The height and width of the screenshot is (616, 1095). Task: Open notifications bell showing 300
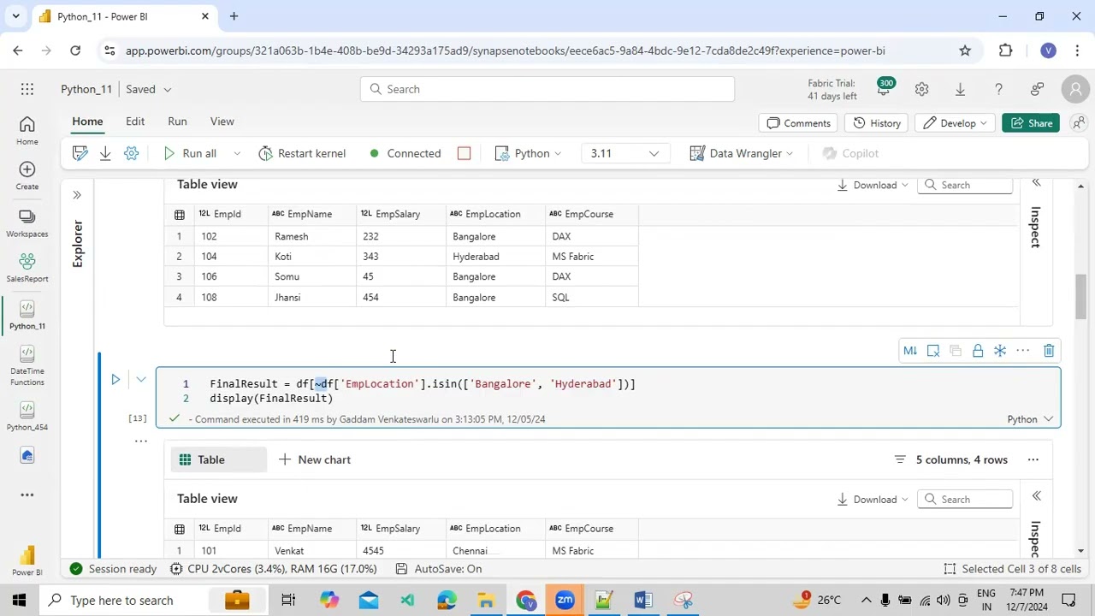coord(884,88)
